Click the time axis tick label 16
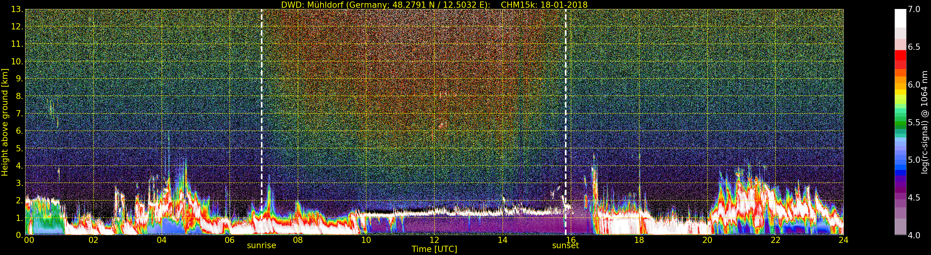The width and height of the screenshot is (931, 255). tap(571, 240)
